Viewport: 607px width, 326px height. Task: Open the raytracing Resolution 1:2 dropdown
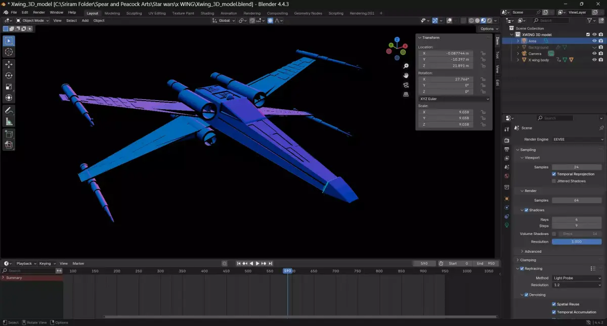tap(577, 285)
